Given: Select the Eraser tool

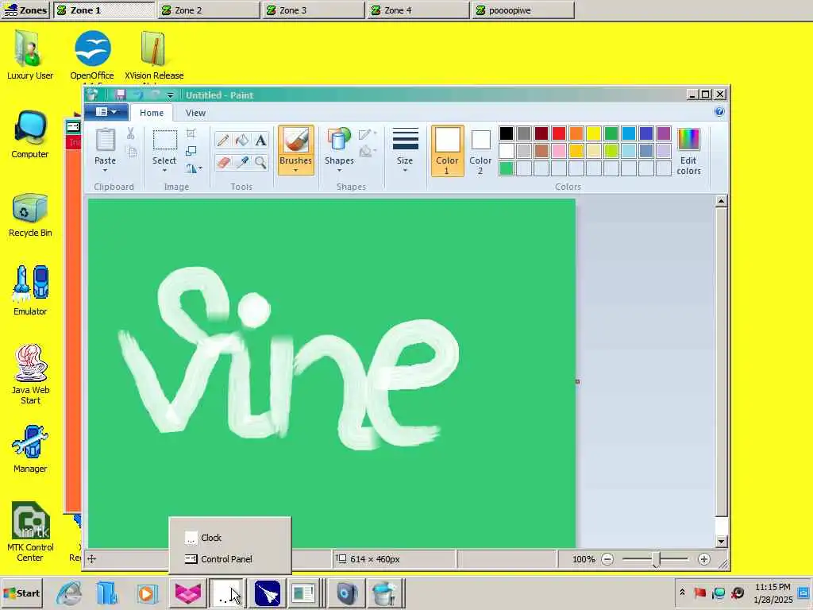Looking at the screenshot, I should point(223,162).
